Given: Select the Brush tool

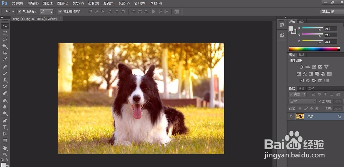Looking at the screenshot, I should coord(5,74).
